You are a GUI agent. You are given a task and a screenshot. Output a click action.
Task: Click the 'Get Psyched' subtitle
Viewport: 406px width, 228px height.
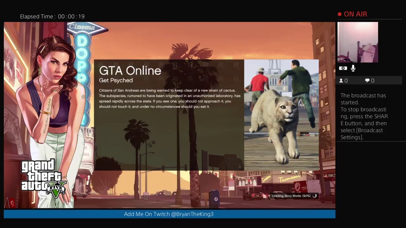click(x=116, y=80)
